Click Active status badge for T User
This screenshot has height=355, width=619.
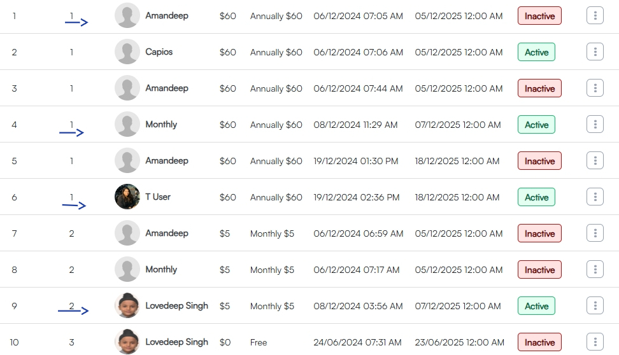pos(536,197)
